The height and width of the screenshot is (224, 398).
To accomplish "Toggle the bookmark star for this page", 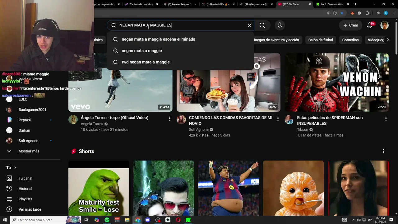I will coord(342,13).
